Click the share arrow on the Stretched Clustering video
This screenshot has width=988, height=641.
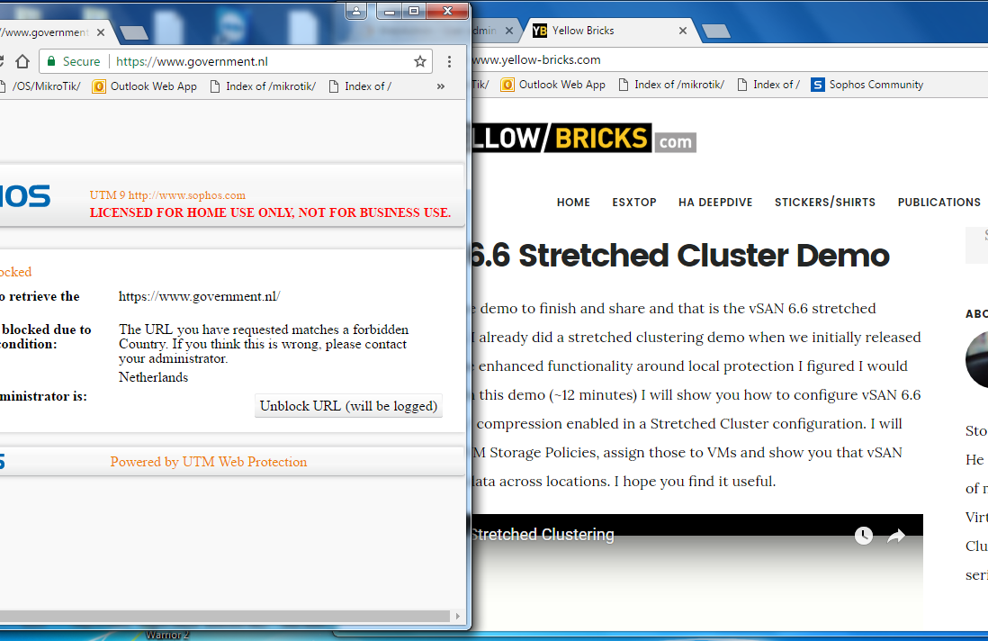896,536
